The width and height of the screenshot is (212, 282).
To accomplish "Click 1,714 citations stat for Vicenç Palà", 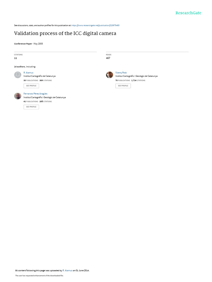I will [x=138, y=80].
